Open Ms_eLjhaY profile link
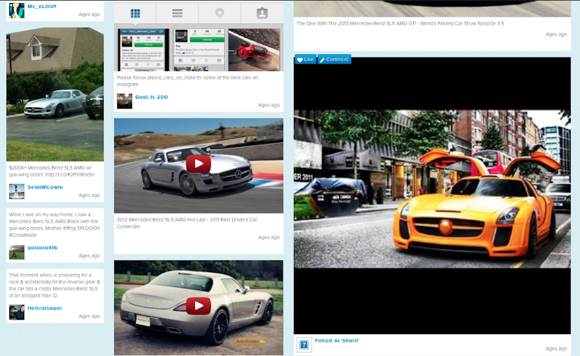 (42, 6)
